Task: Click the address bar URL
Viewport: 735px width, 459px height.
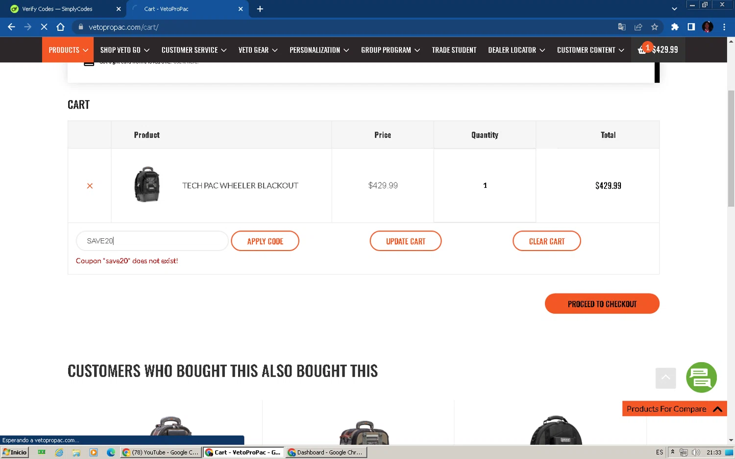Action: pos(123,27)
